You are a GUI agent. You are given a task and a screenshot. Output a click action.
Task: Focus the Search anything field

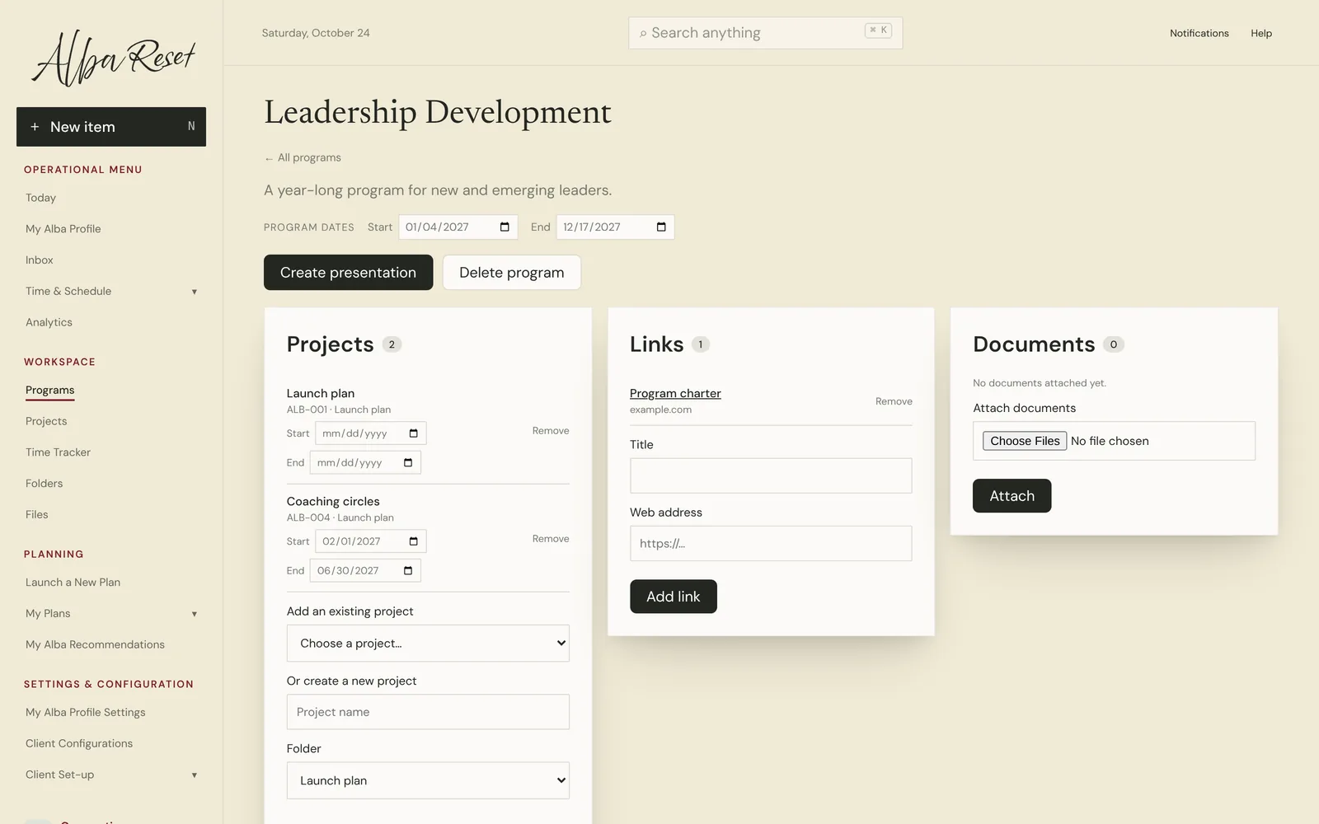tap(765, 33)
